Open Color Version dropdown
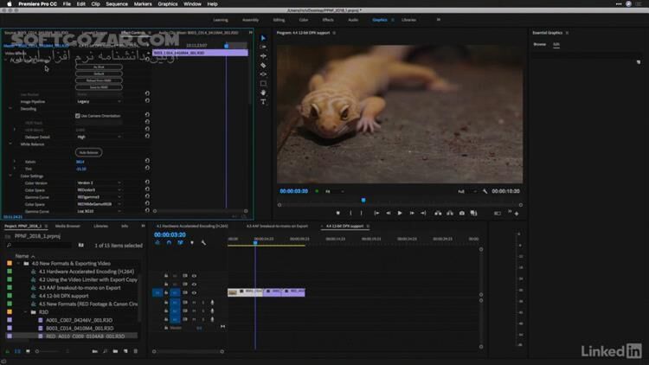The width and height of the screenshot is (649, 365). [x=99, y=182]
